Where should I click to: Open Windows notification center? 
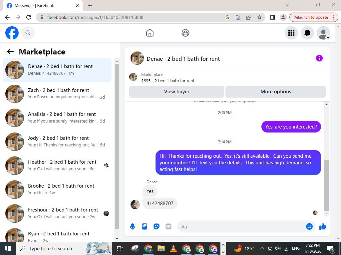pos(330,249)
